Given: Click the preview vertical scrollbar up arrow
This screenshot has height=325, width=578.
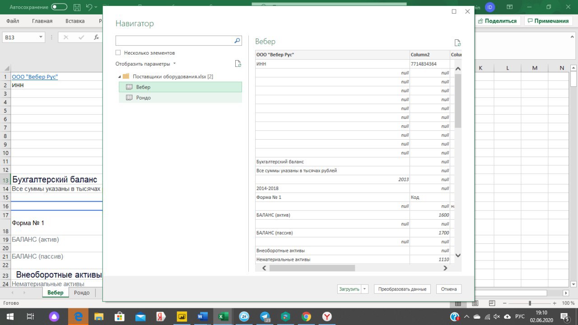Looking at the screenshot, I should pyautogui.click(x=458, y=69).
